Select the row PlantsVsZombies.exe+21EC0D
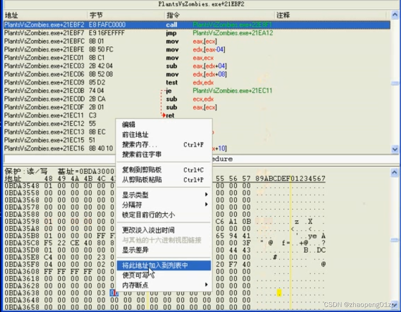 [x=197, y=99]
